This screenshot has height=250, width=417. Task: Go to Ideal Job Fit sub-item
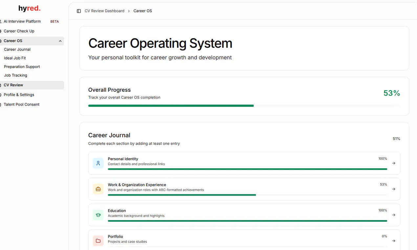tap(15, 58)
